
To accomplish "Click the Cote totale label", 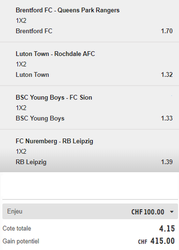I will click(17, 228).
